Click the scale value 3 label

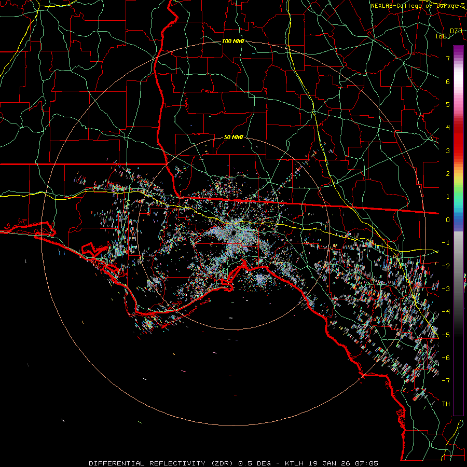click(x=448, y=150)
